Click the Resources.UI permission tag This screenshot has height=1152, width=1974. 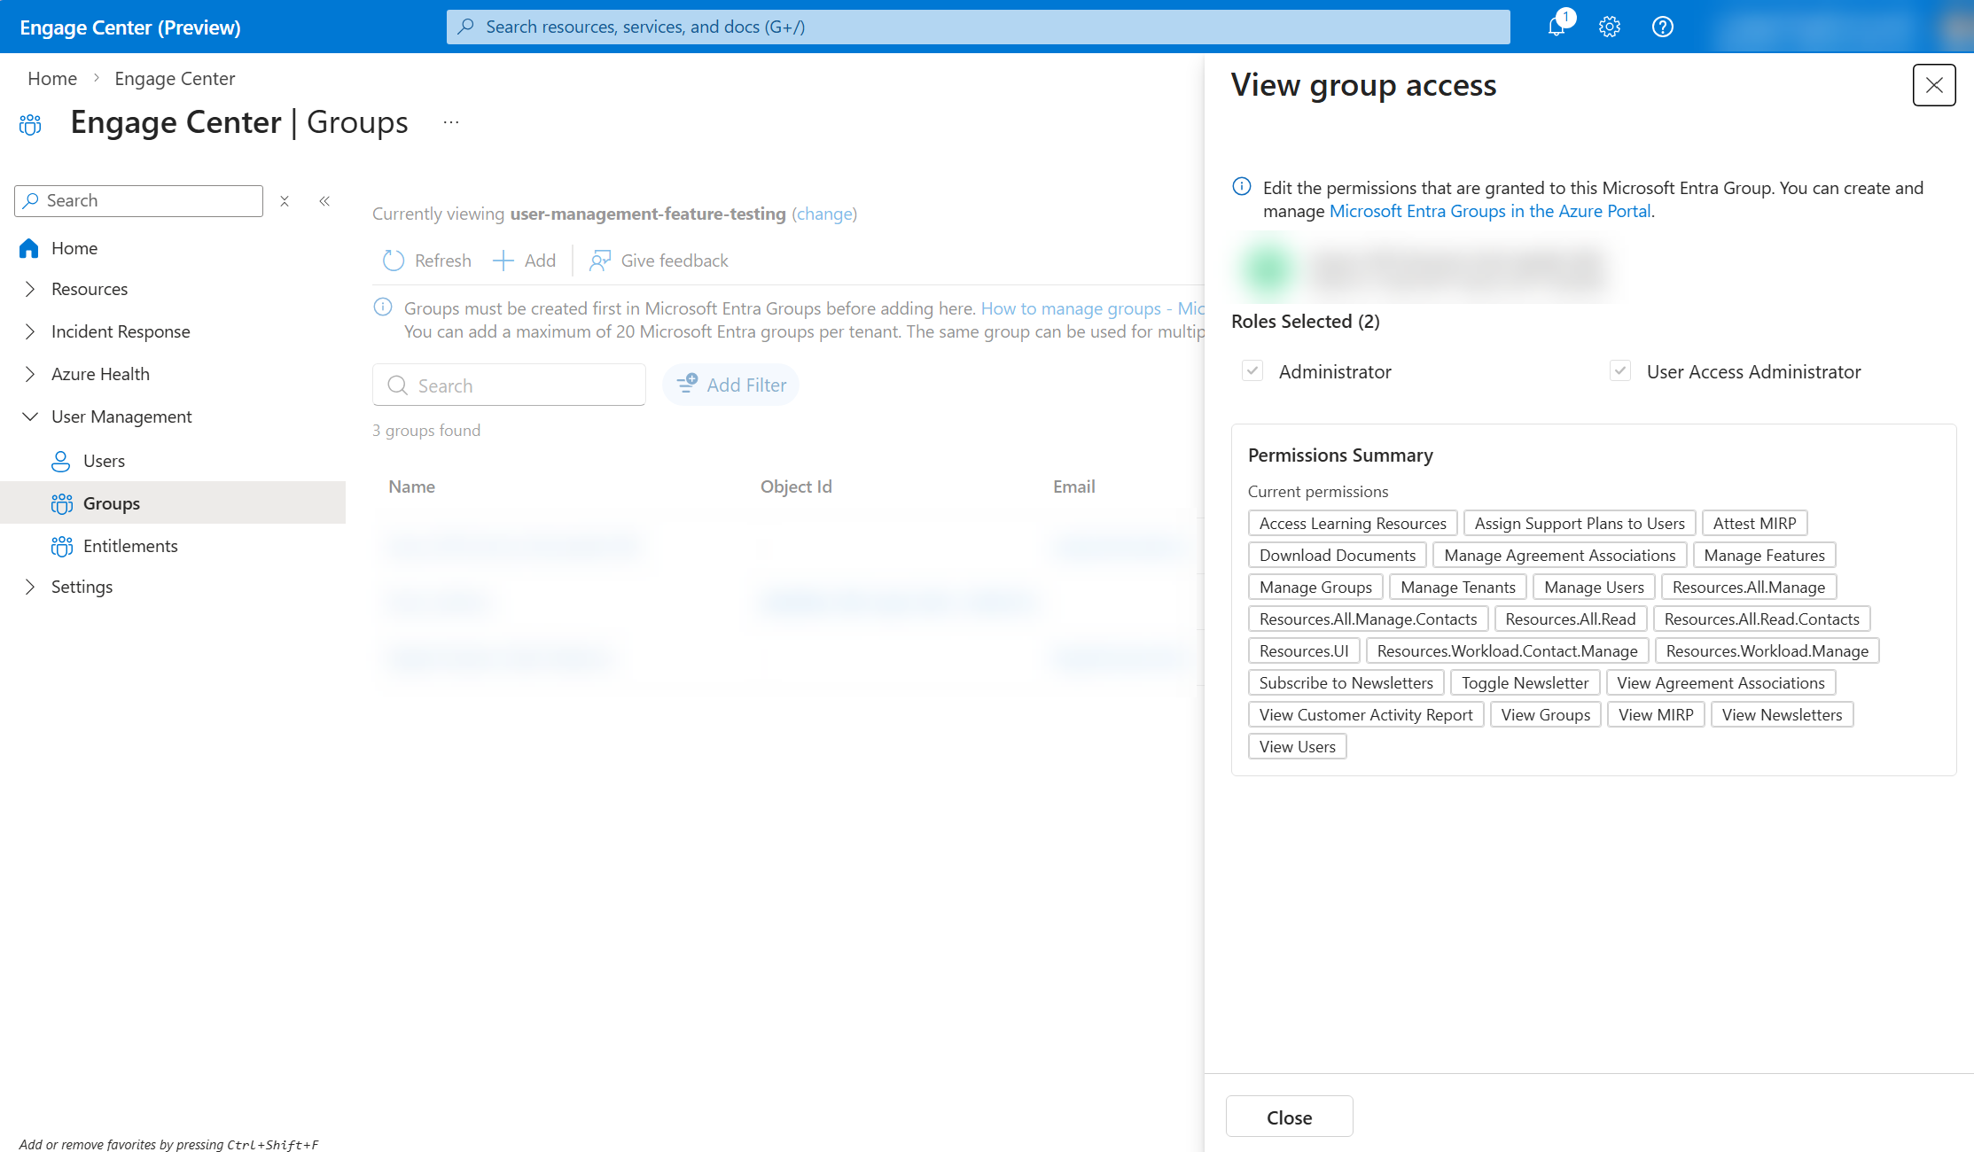coord(1304,650)
